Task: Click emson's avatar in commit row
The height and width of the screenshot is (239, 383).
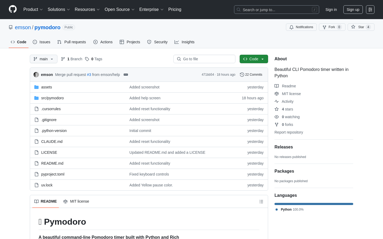Action: click(x=36, y=75)
